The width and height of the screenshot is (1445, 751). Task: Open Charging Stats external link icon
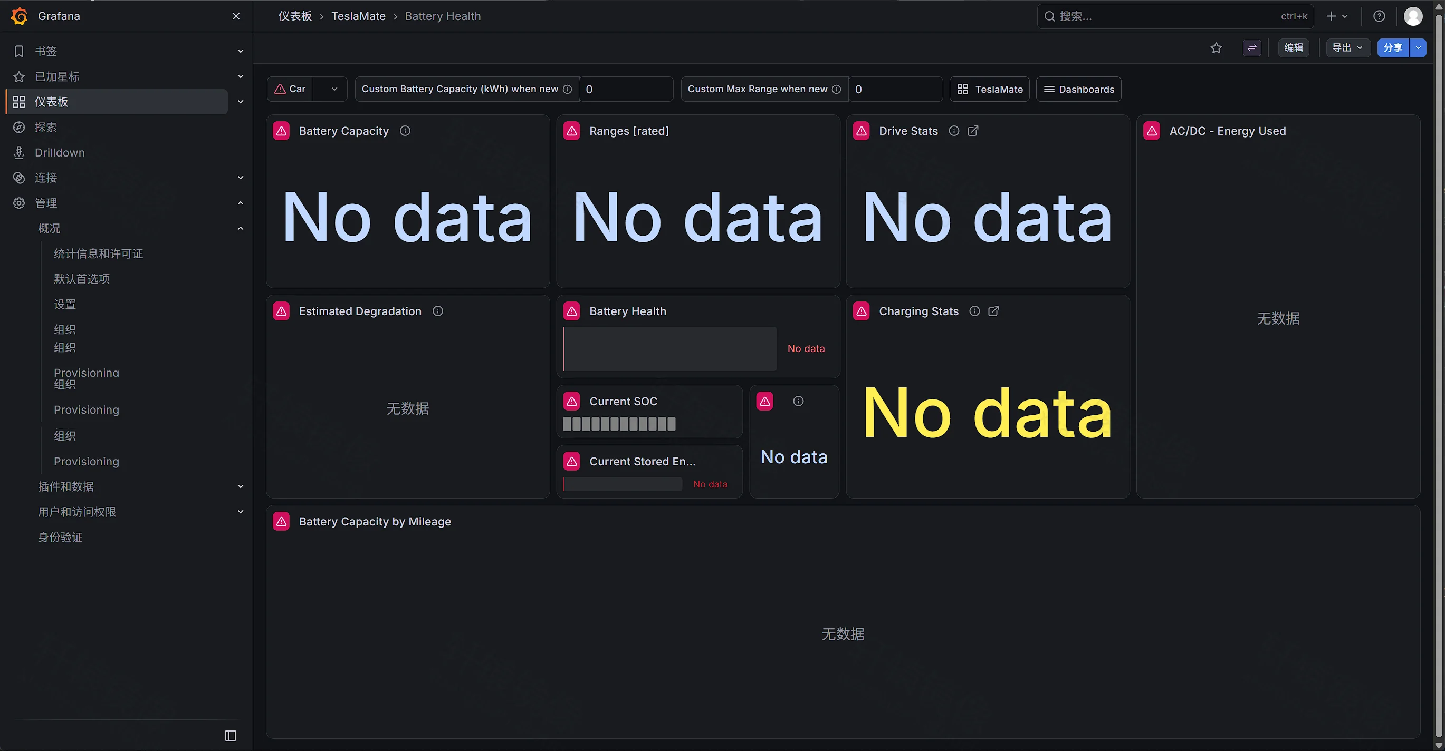coord(993,311)
